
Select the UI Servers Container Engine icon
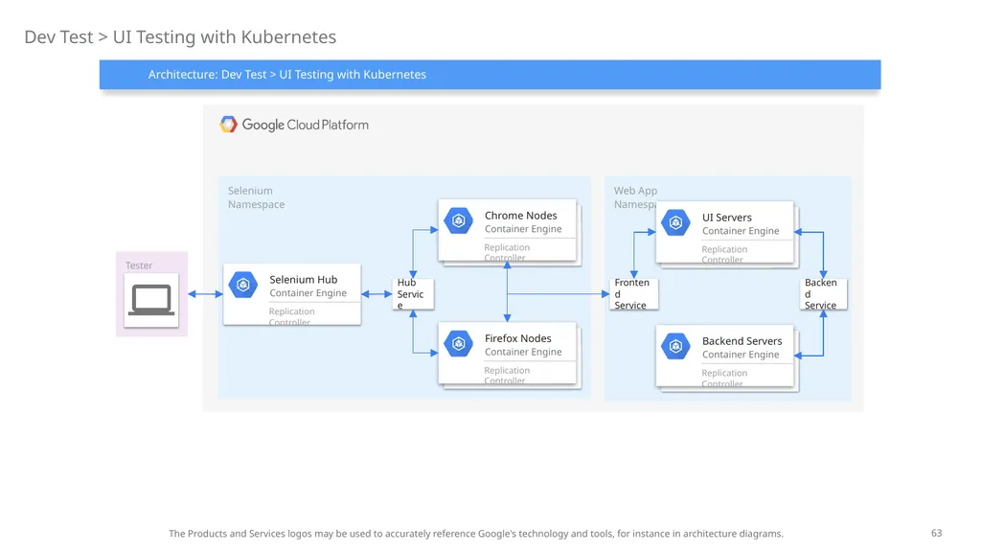675,222
